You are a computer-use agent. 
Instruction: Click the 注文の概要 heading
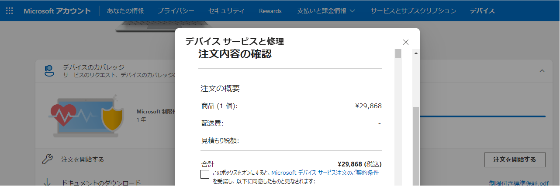coord(220,88)
